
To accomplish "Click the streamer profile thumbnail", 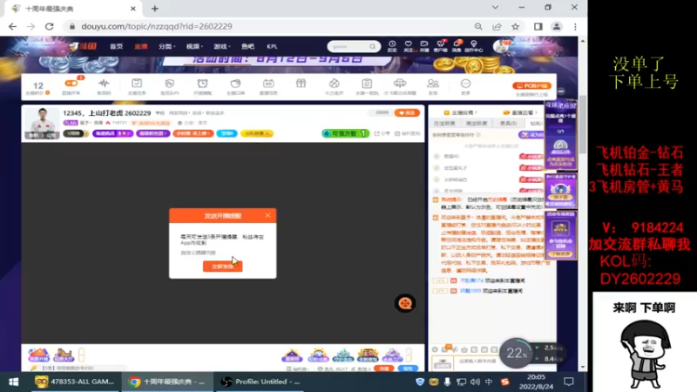I will point(42,123).
